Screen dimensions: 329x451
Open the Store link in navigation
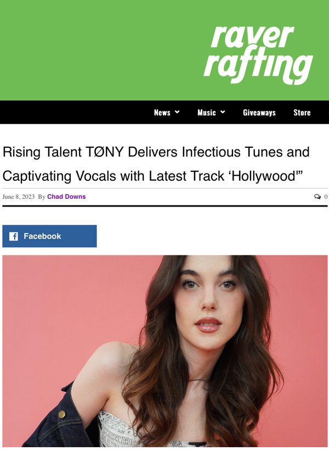tap(302, 113)
